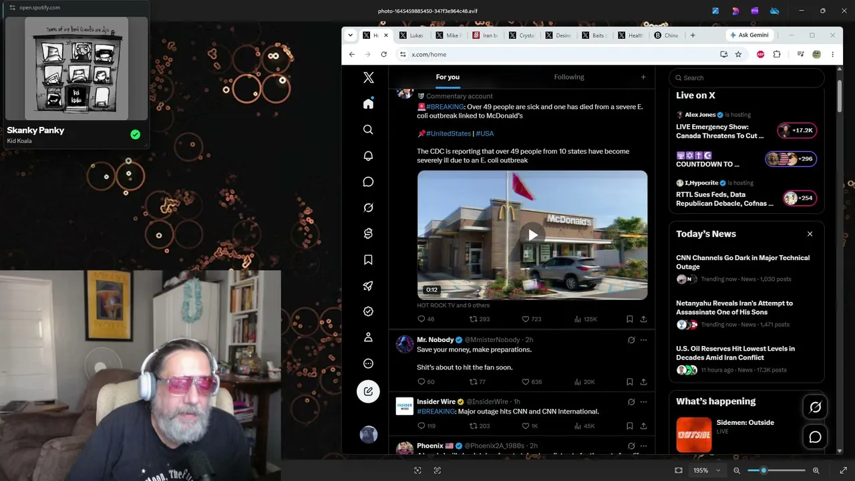Bookmark the Mr. Nobody post
Screen dimensions: 855x481
coord(629,382)
